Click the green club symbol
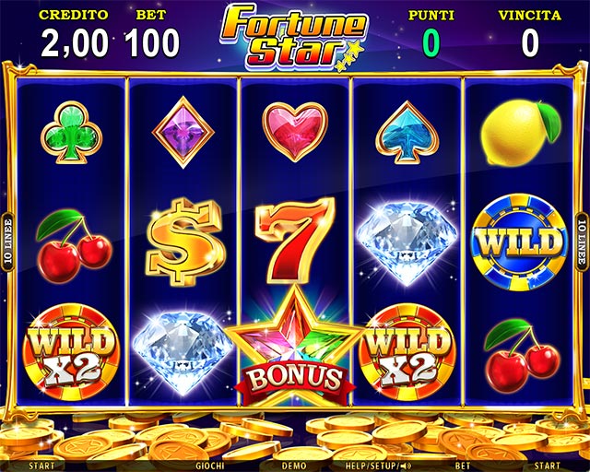This screenshot has height=472, width=590. pos(72,133)
